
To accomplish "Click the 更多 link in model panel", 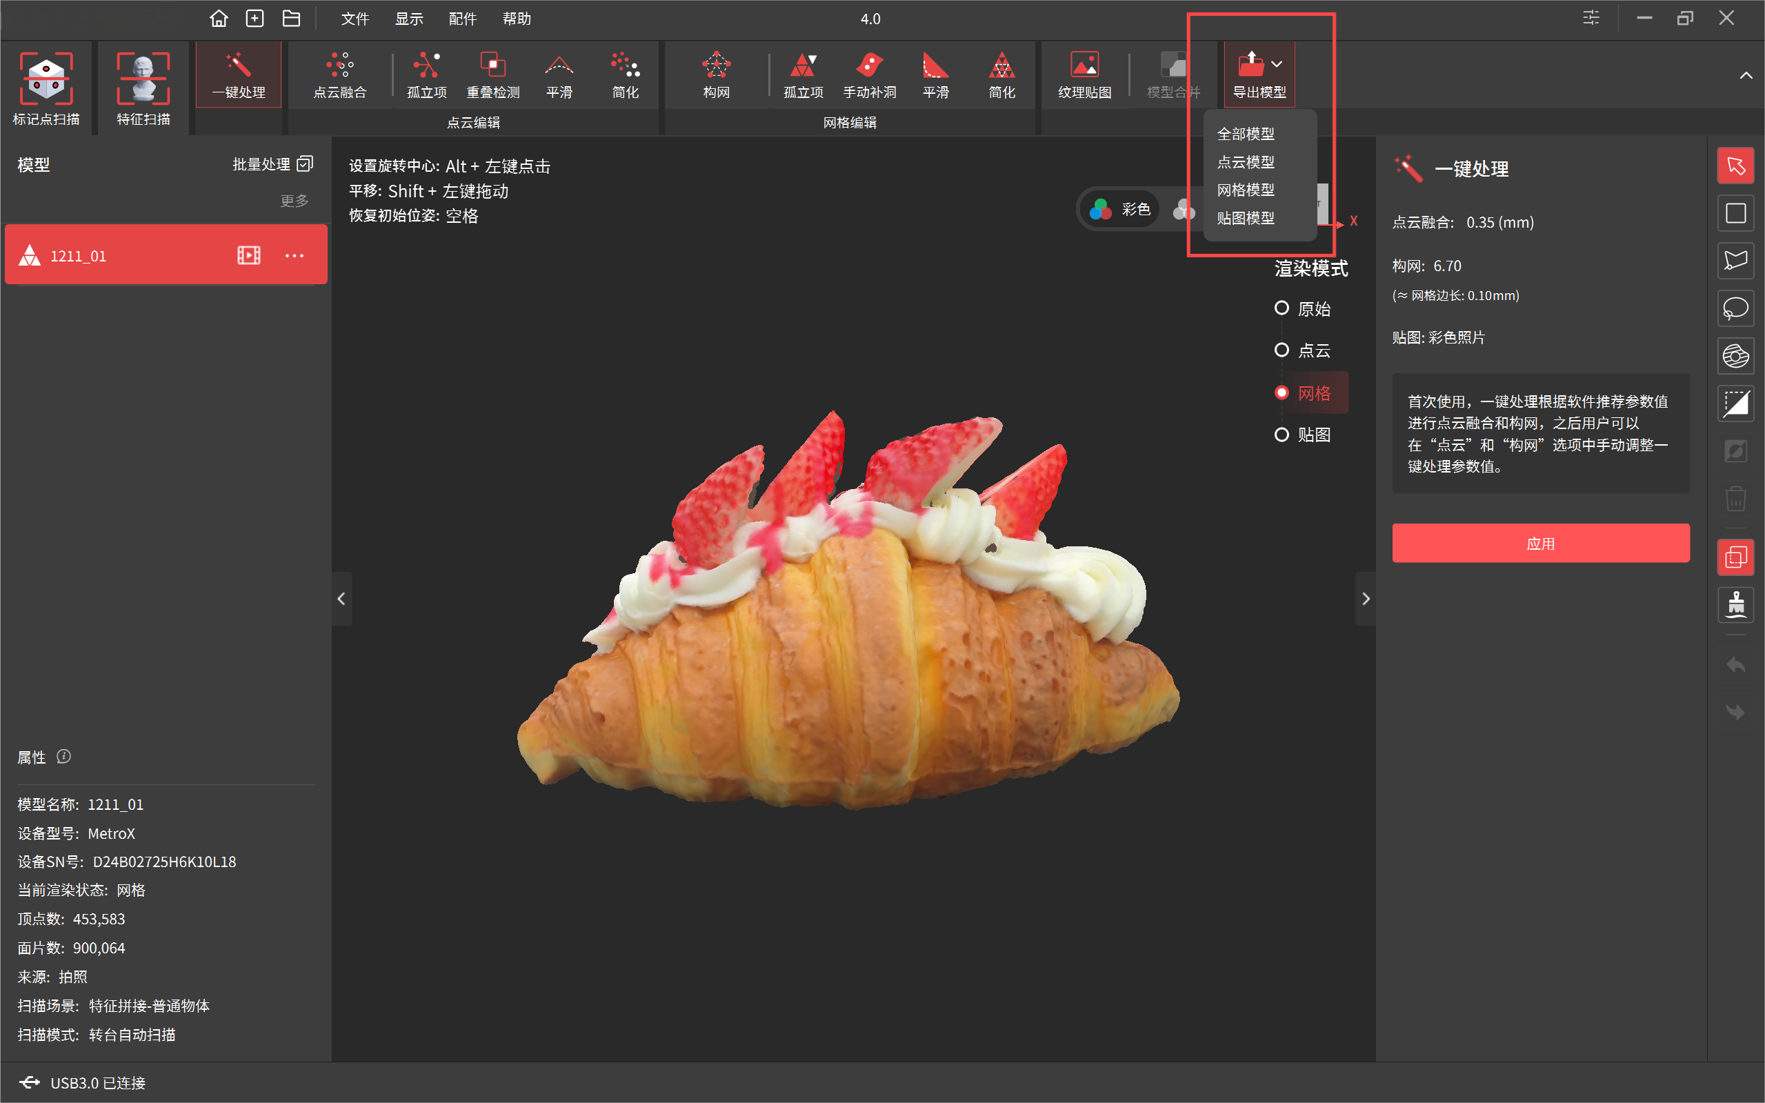I will (x=295, y=201).
